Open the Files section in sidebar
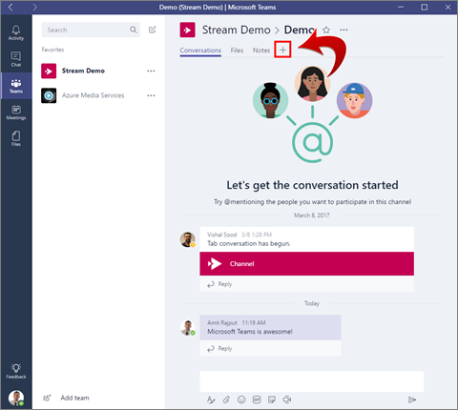Image resolution: width=458 pixels, height=410 pixels. tap(16, 138)
